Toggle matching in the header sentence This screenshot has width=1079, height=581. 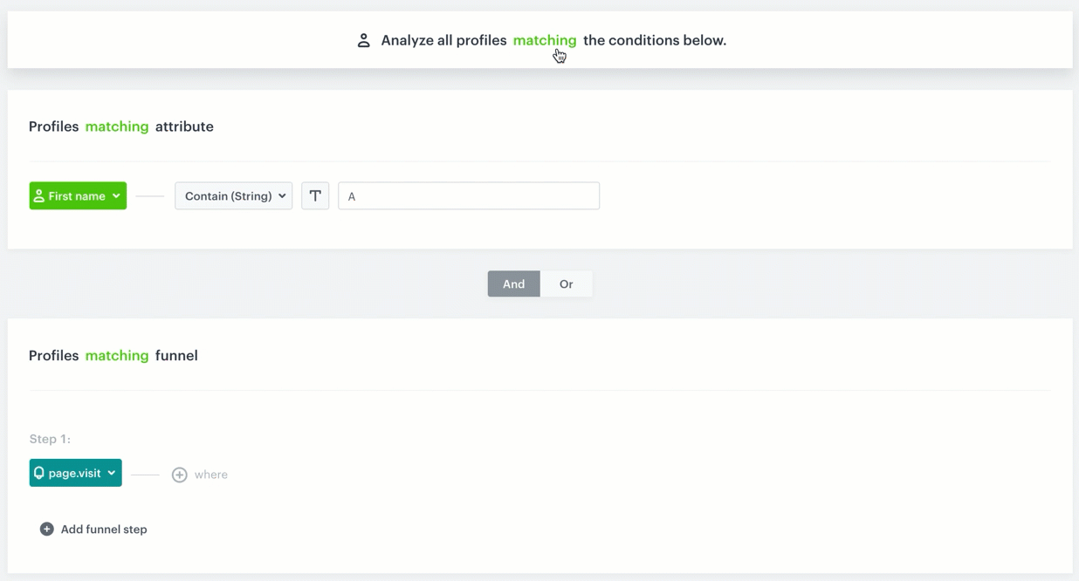[544, 39]
